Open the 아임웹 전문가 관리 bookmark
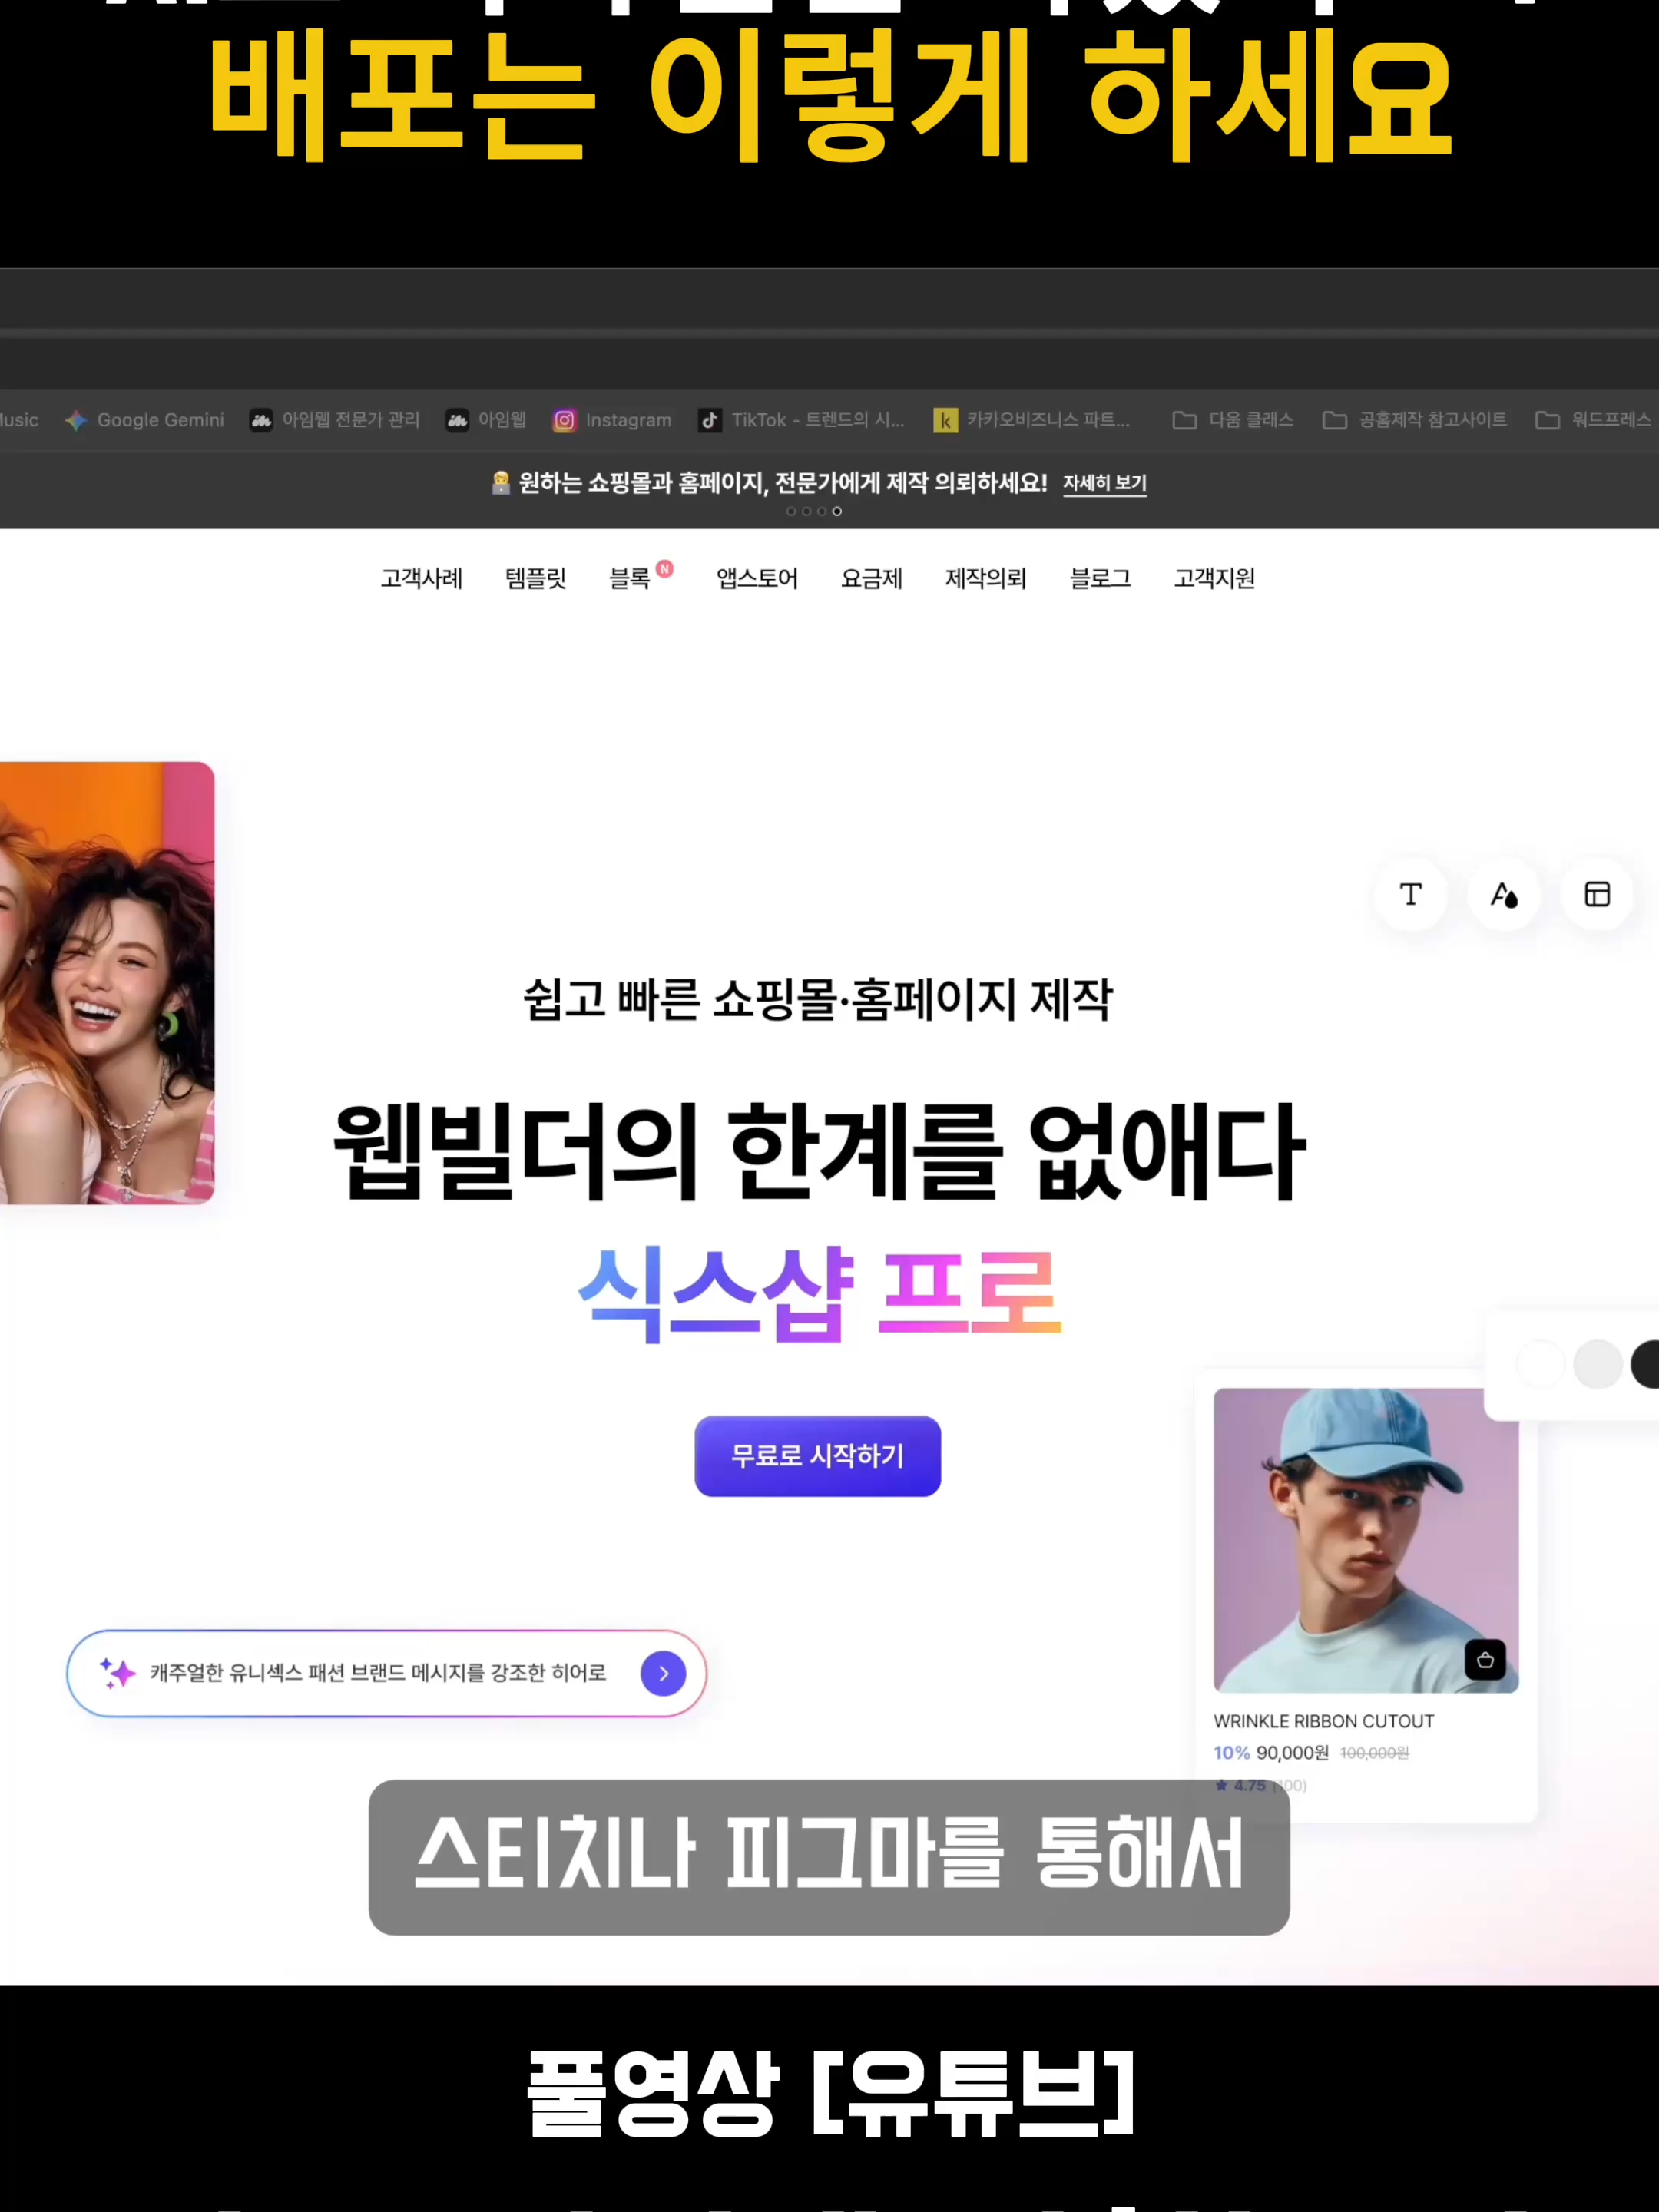 coord(335,420)
